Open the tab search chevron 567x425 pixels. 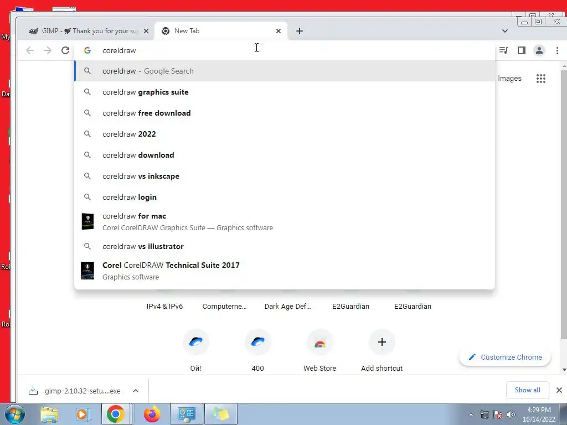(505, 31)
